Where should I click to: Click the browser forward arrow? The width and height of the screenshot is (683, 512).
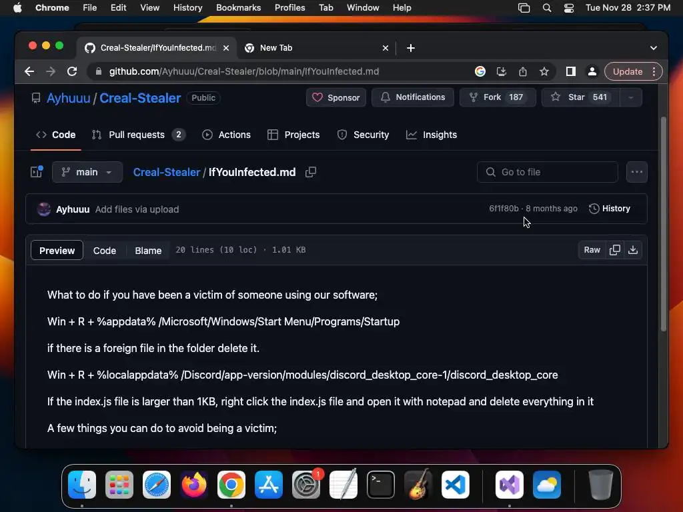51,71
